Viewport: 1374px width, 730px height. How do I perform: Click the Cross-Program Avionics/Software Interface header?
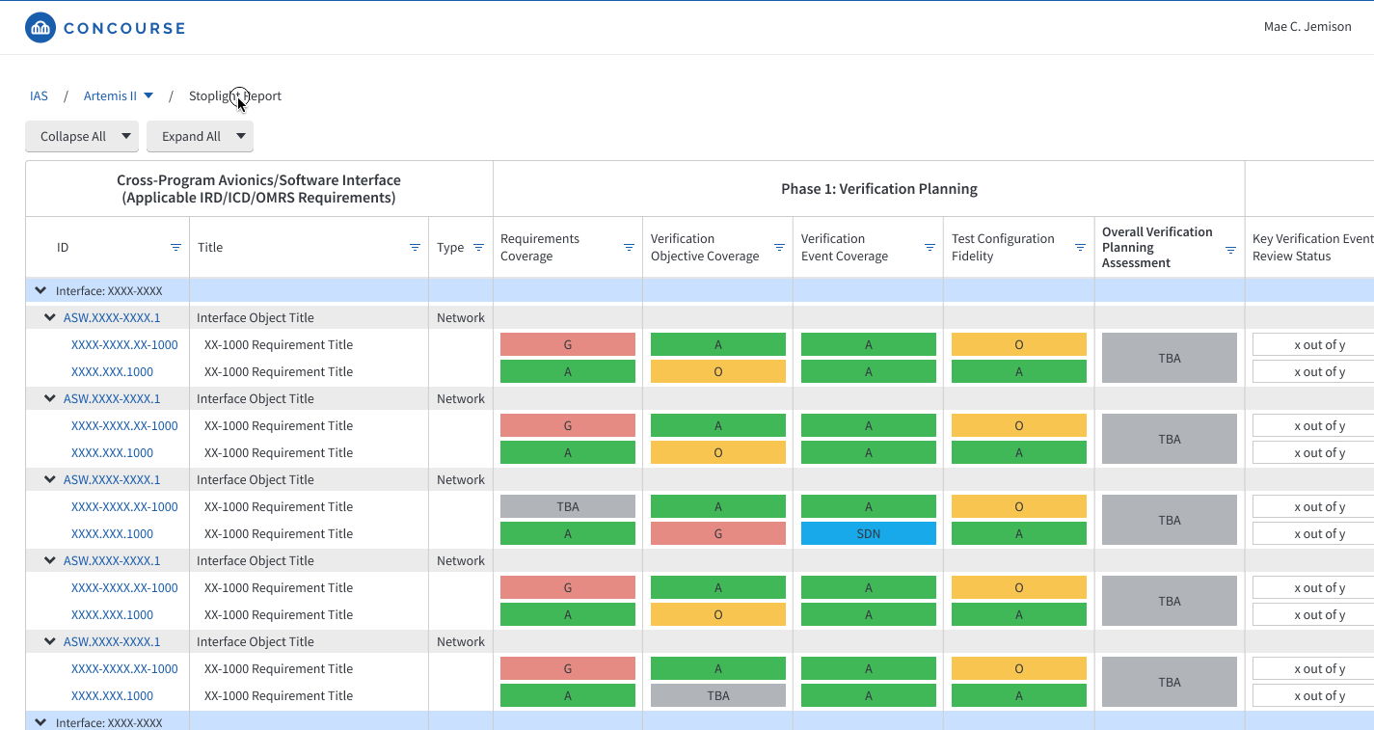click(x=258, y=189)
